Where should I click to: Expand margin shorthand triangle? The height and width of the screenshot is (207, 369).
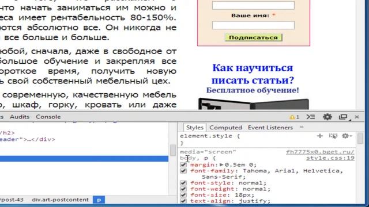tap(221, 164)
